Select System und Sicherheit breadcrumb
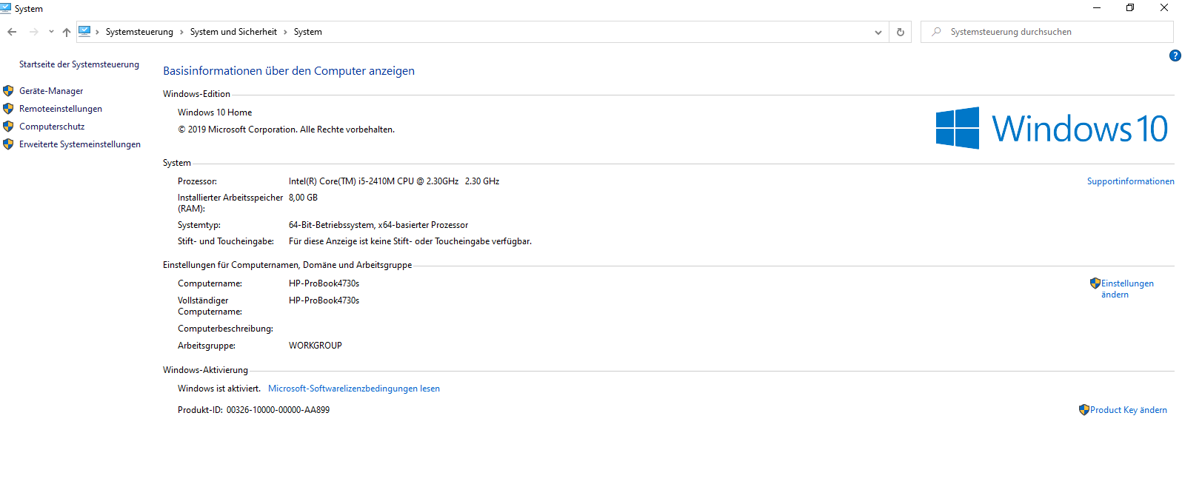The width and height of the screenshot is (1182, 504). [233, 32]
